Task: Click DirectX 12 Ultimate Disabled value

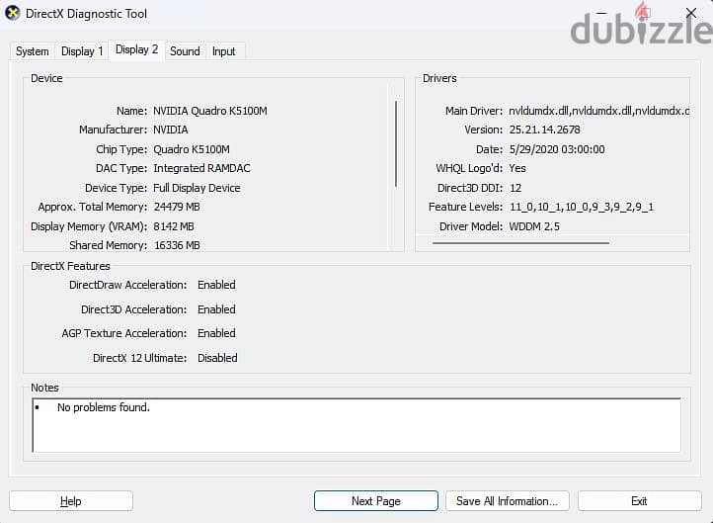Action: [x=217, y=358]
